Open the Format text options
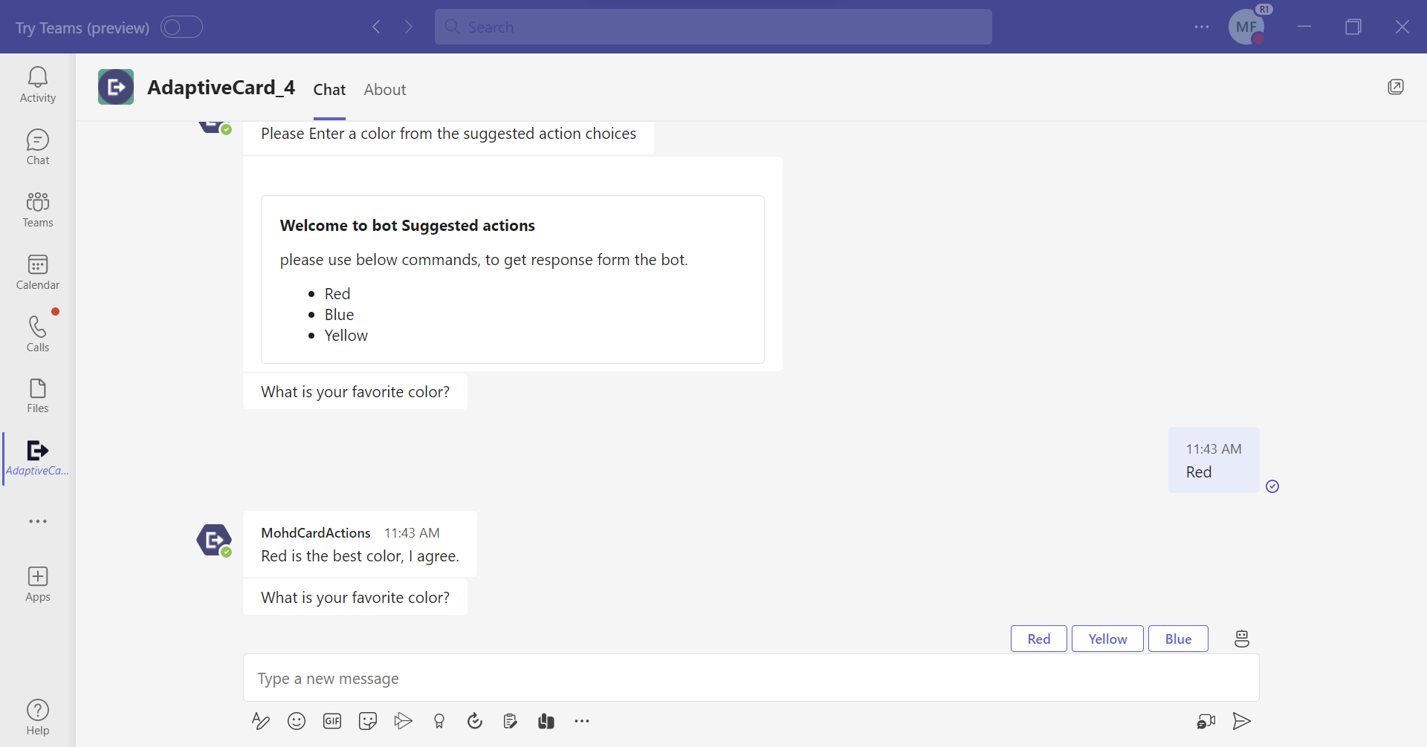 pyautogui.click(x=261, y=721)
